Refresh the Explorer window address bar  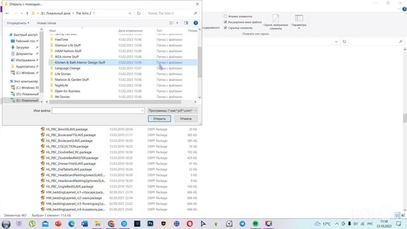pyautogui.click(x=345, y=41)
